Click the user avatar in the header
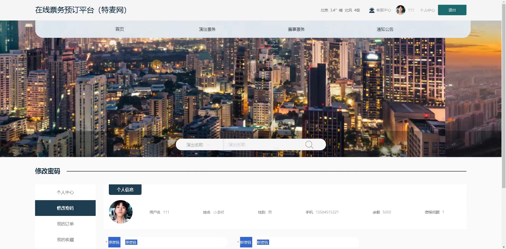The height and width of the screenshot is (249, 506). coord(400,10)
